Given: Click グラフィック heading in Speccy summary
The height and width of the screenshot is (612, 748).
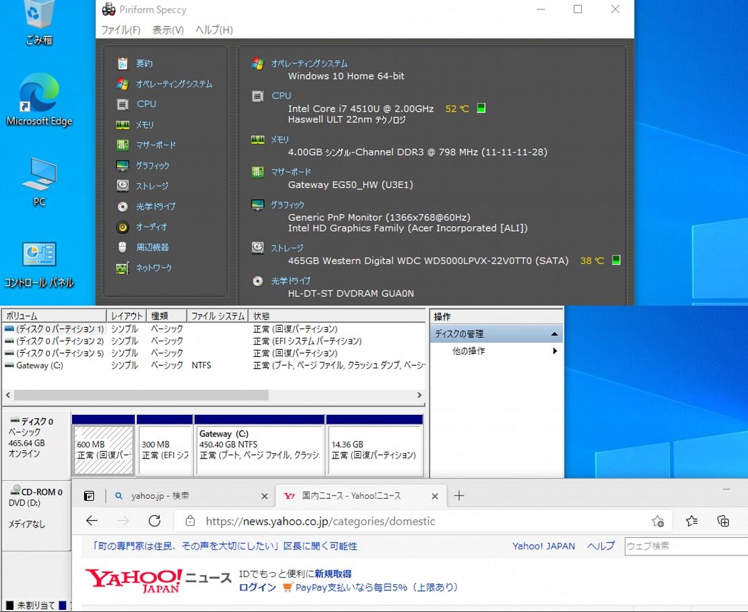Looking at the screenshot, I should coord(287,205).
